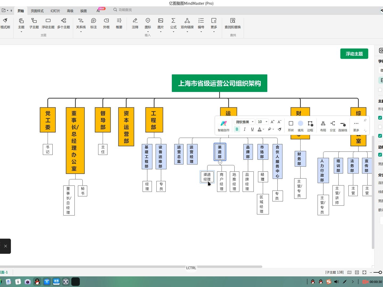Image resolution: width=383 pixels, height=287 pixels.
Task: Select the 工程部 topic node
Action: [x=154, y=120]
